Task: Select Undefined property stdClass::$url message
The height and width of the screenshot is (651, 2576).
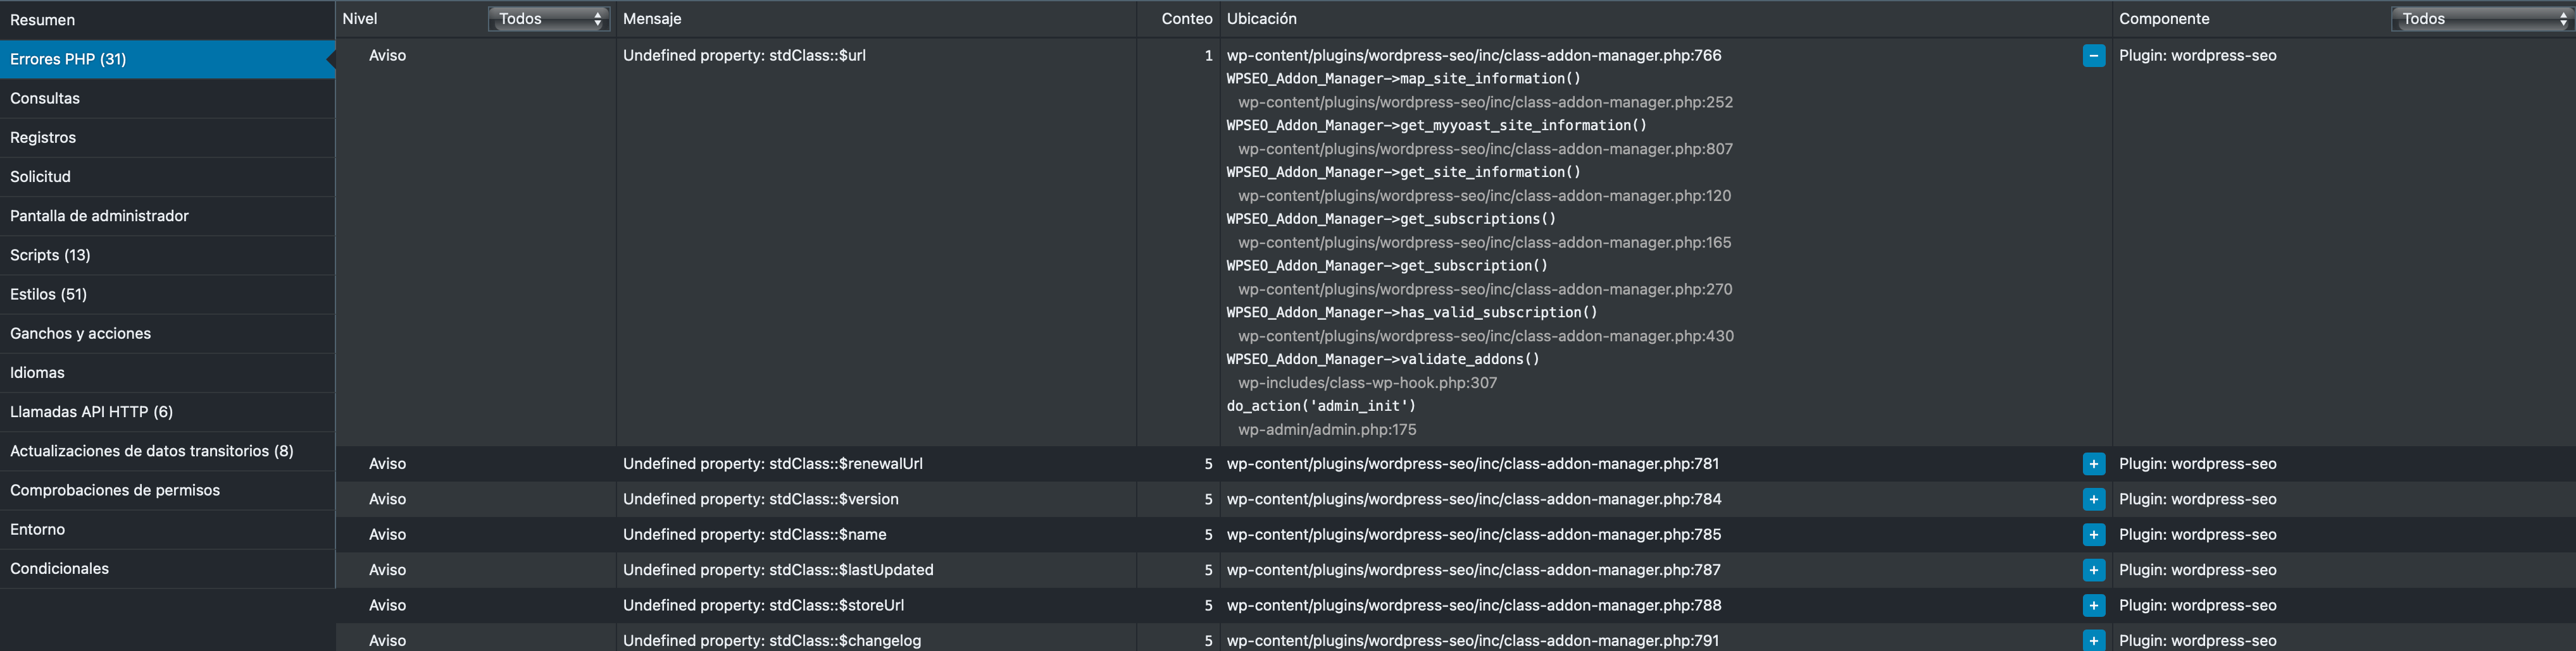Action: click(x=744, y=56)
